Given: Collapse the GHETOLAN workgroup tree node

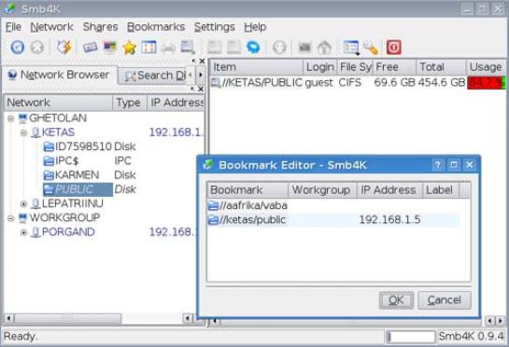Looking at the screenshot, I should (10, 118).
